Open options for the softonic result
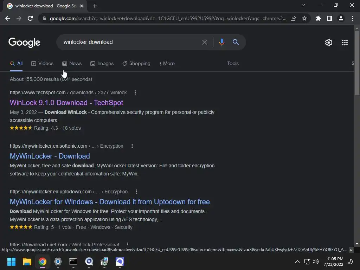 pos(132,146)
